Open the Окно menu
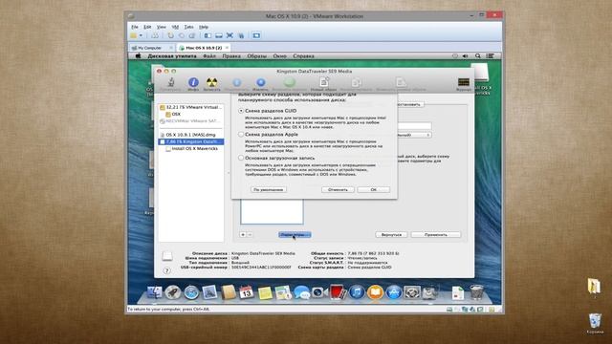Image resolution: width=612 pixels, height=344 pixels. pyautogui.click(x=279, y=56)
